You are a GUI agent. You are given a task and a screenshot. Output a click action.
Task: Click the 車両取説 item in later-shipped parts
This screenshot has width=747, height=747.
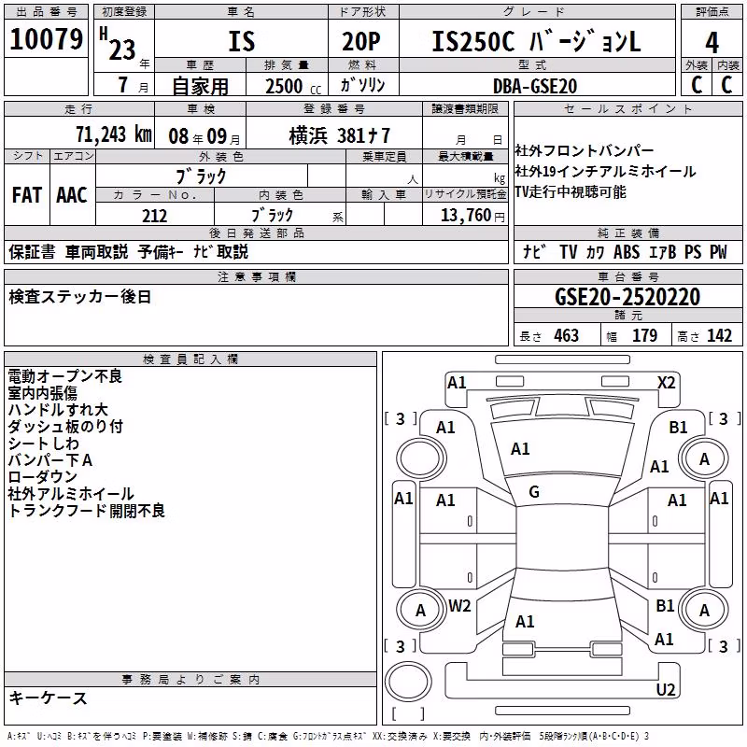(x=97, y=252)
